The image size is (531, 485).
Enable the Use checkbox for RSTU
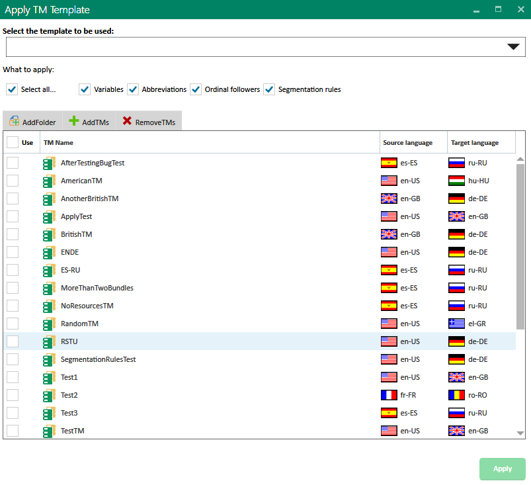[13, 341]
